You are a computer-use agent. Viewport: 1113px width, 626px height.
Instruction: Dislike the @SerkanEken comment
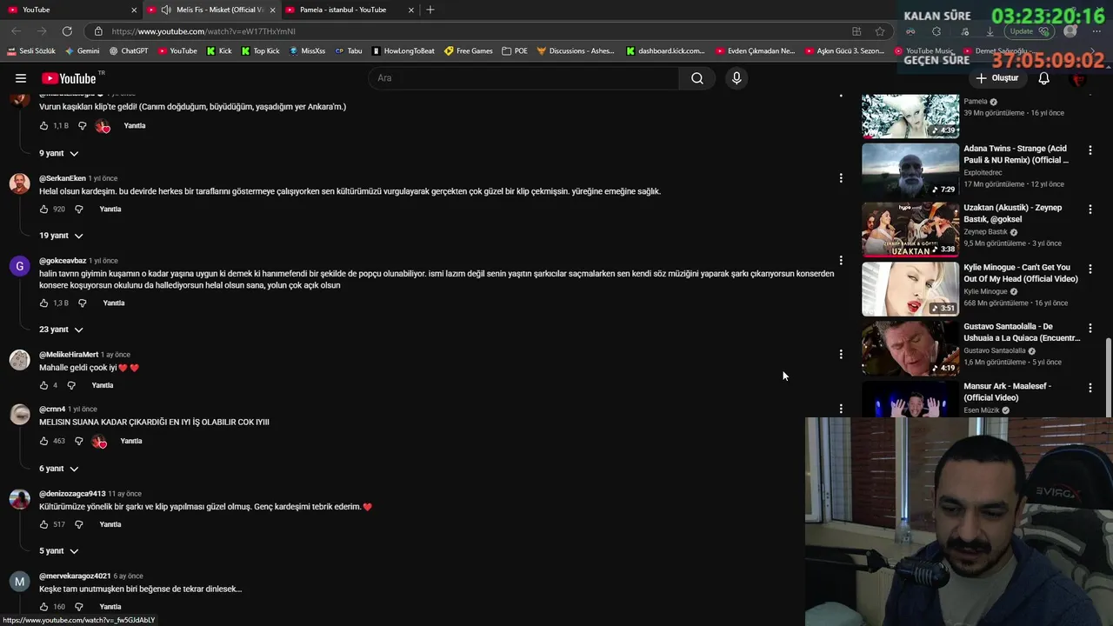tap(78, 210)
